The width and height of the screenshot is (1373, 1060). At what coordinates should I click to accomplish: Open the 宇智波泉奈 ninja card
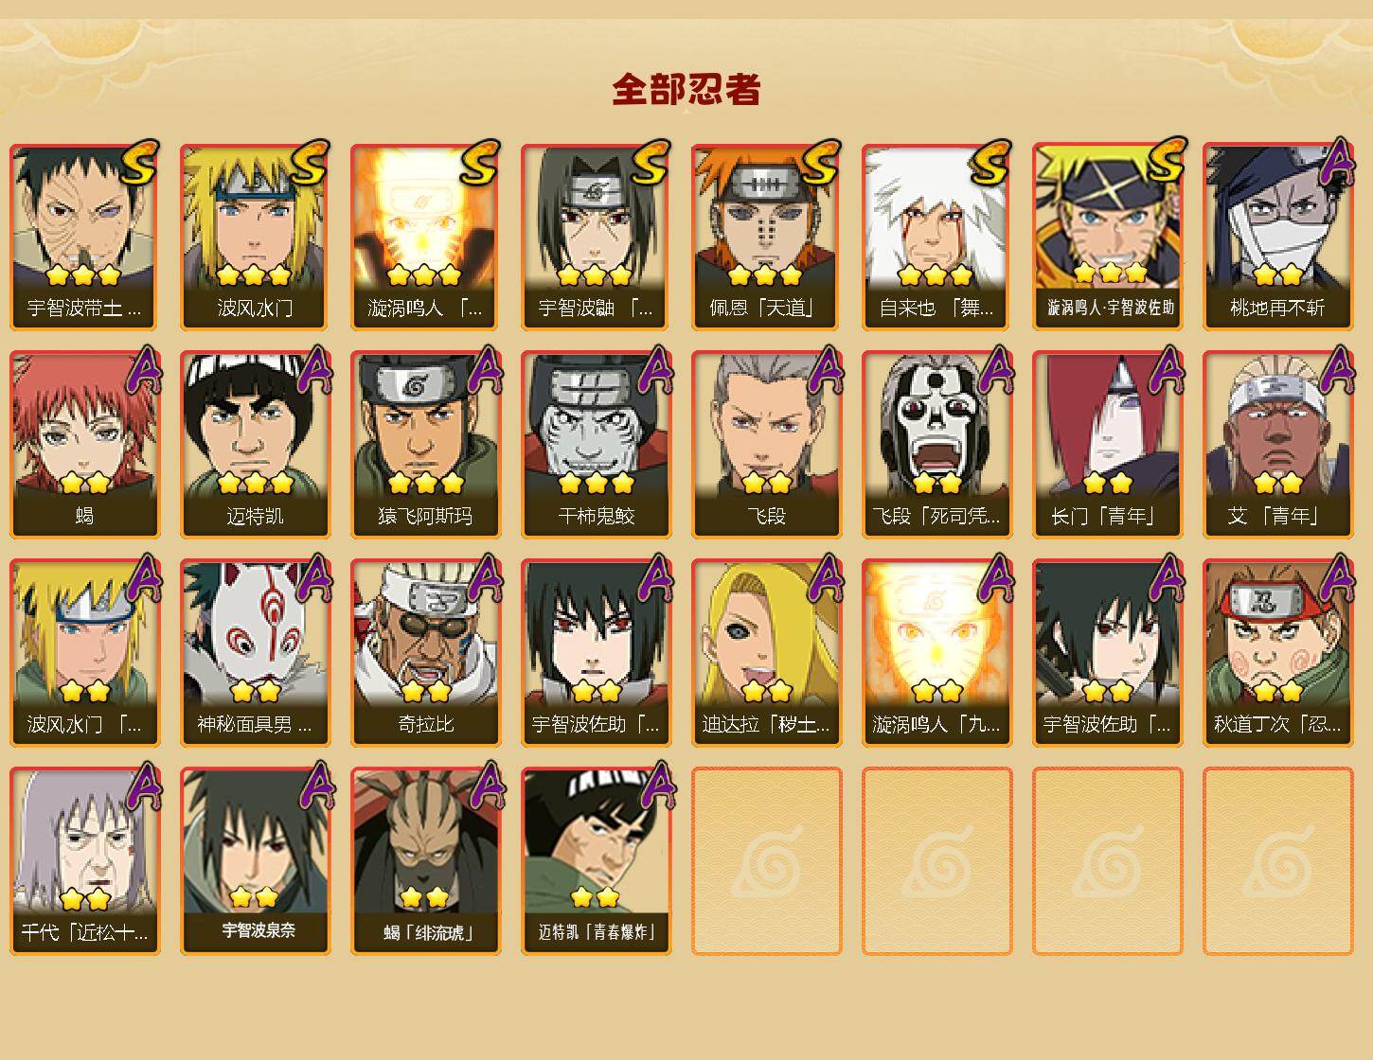coord(255,861)
